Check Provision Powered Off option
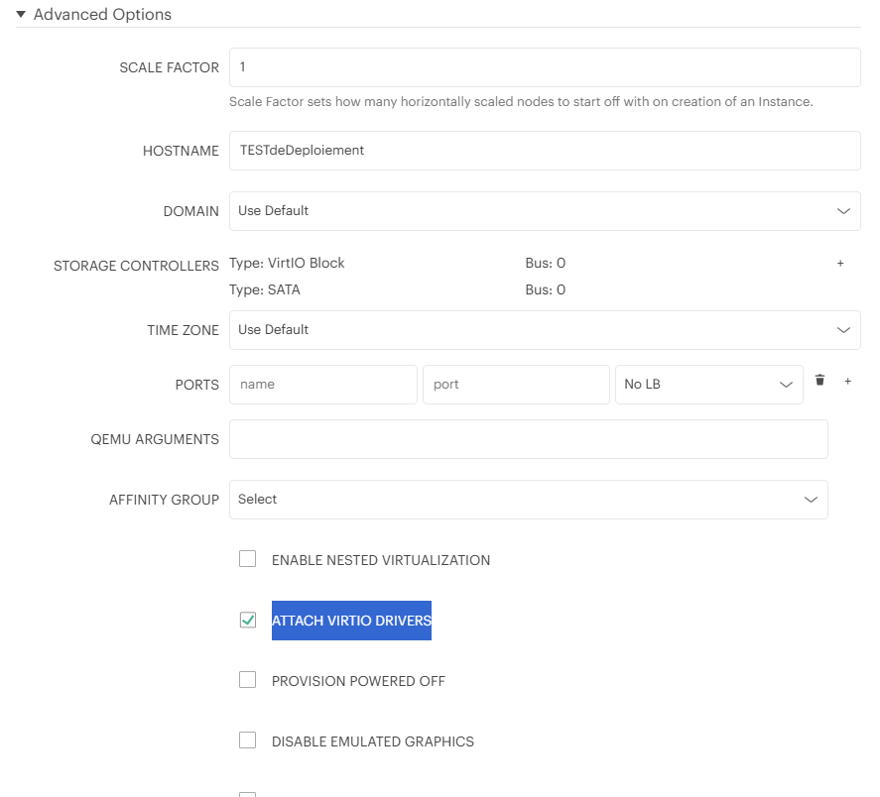 [247, 680]
